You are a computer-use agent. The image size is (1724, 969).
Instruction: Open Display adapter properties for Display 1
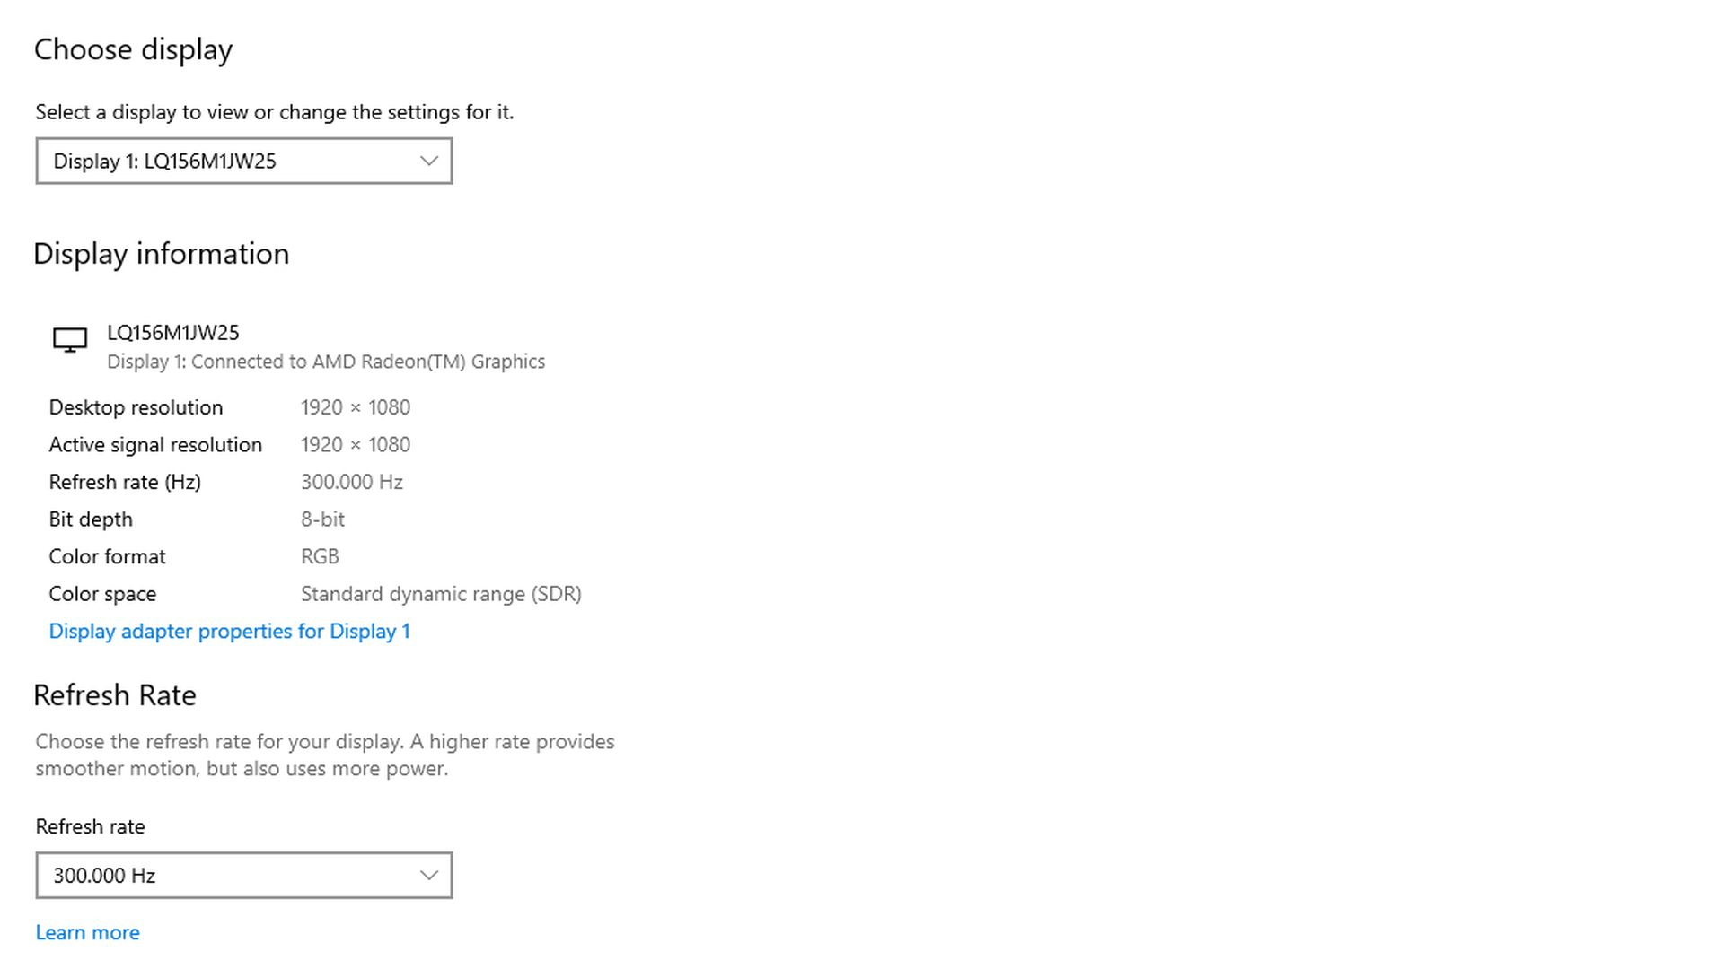(229, 632)
